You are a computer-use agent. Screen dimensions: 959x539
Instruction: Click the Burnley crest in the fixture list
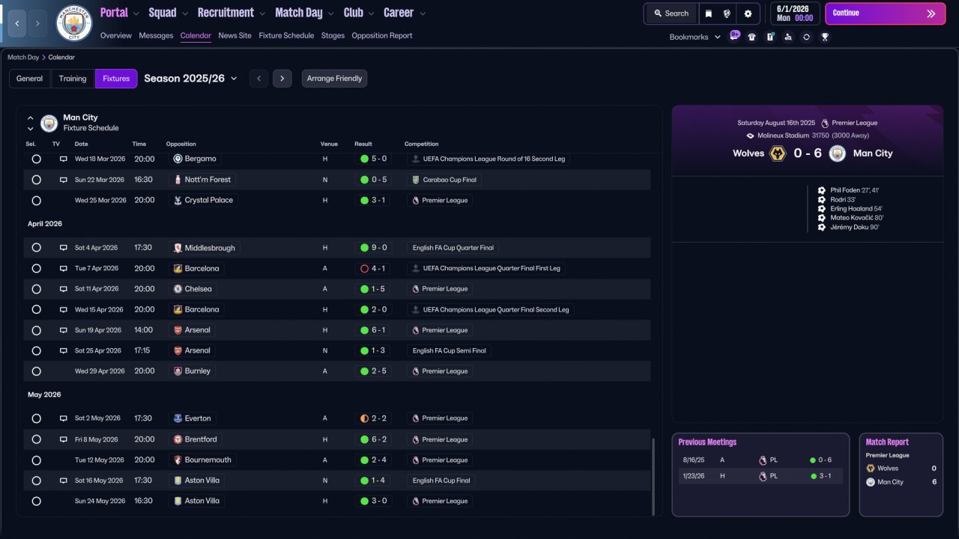click(x=178, y=371)
